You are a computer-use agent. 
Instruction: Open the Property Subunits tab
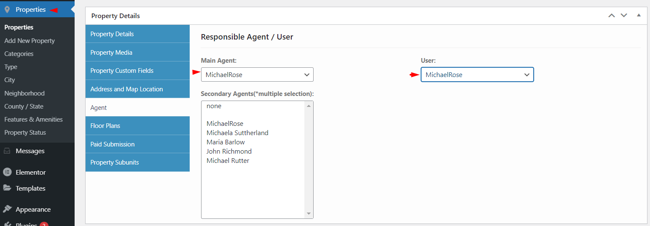(137, 162)
